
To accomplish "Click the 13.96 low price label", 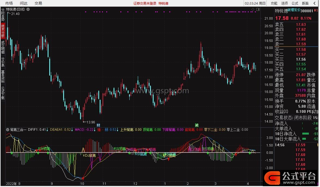I will point(91,122).
